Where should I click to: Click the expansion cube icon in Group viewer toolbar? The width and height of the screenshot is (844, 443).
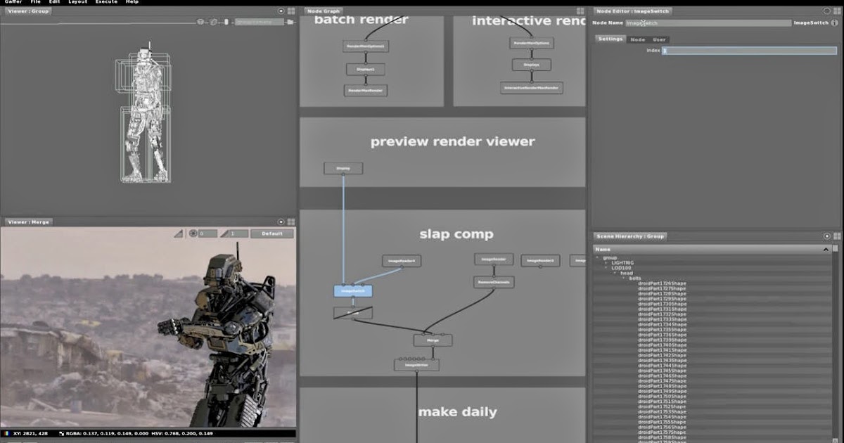[x=200, y=22]
